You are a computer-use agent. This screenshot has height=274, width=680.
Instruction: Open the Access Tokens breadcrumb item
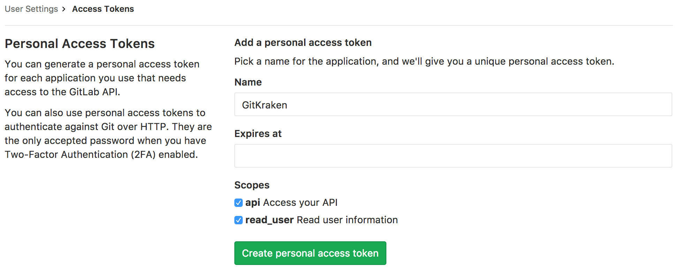pyautogui.click(x=103, y=9)
